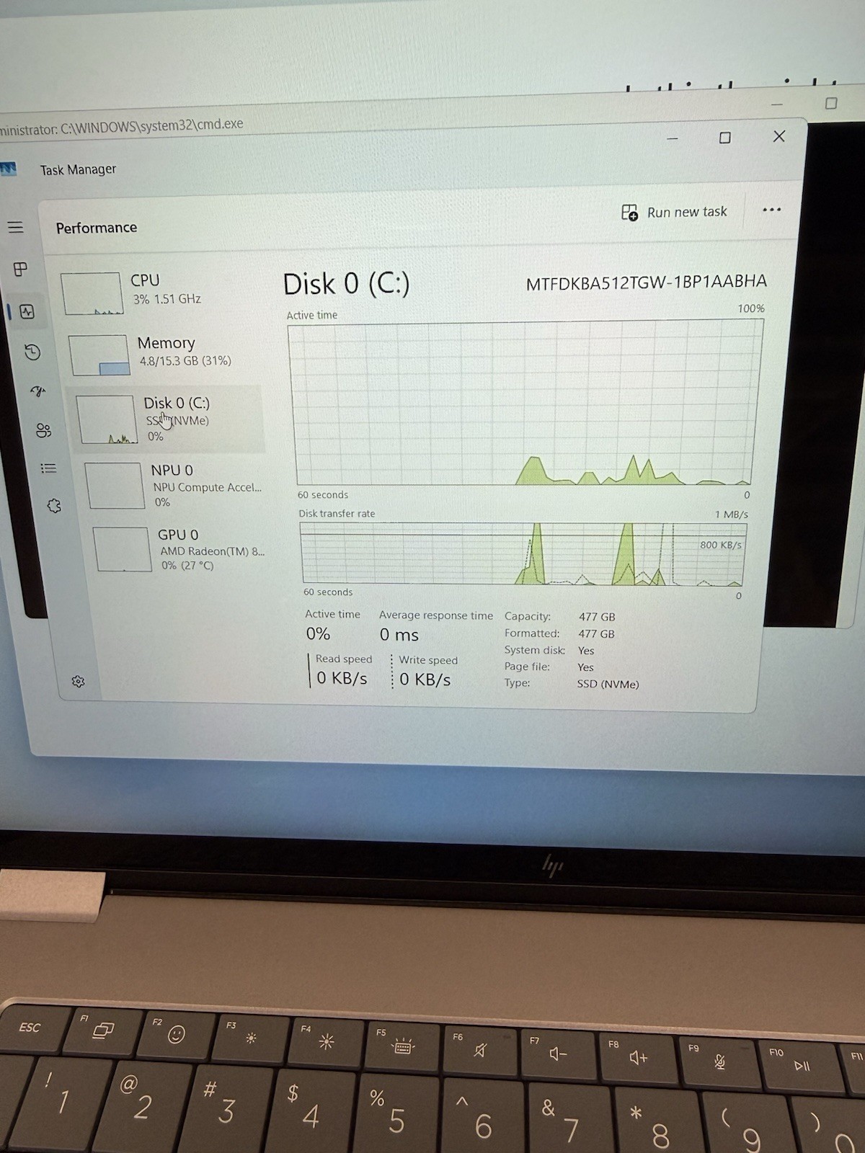Select the CPU performance entry
The width and height of the screenshot is (865, 1153).
click(160, 292)
